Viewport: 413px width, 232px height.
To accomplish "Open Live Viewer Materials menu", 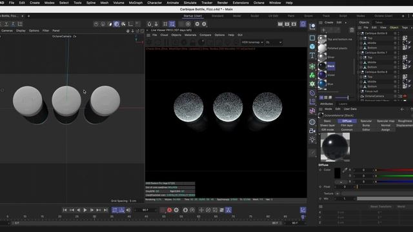I will tap(190, 35).
